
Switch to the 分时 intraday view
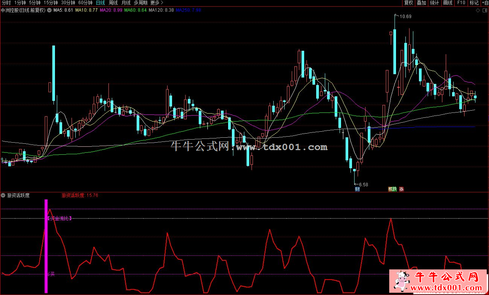[6, 3]
